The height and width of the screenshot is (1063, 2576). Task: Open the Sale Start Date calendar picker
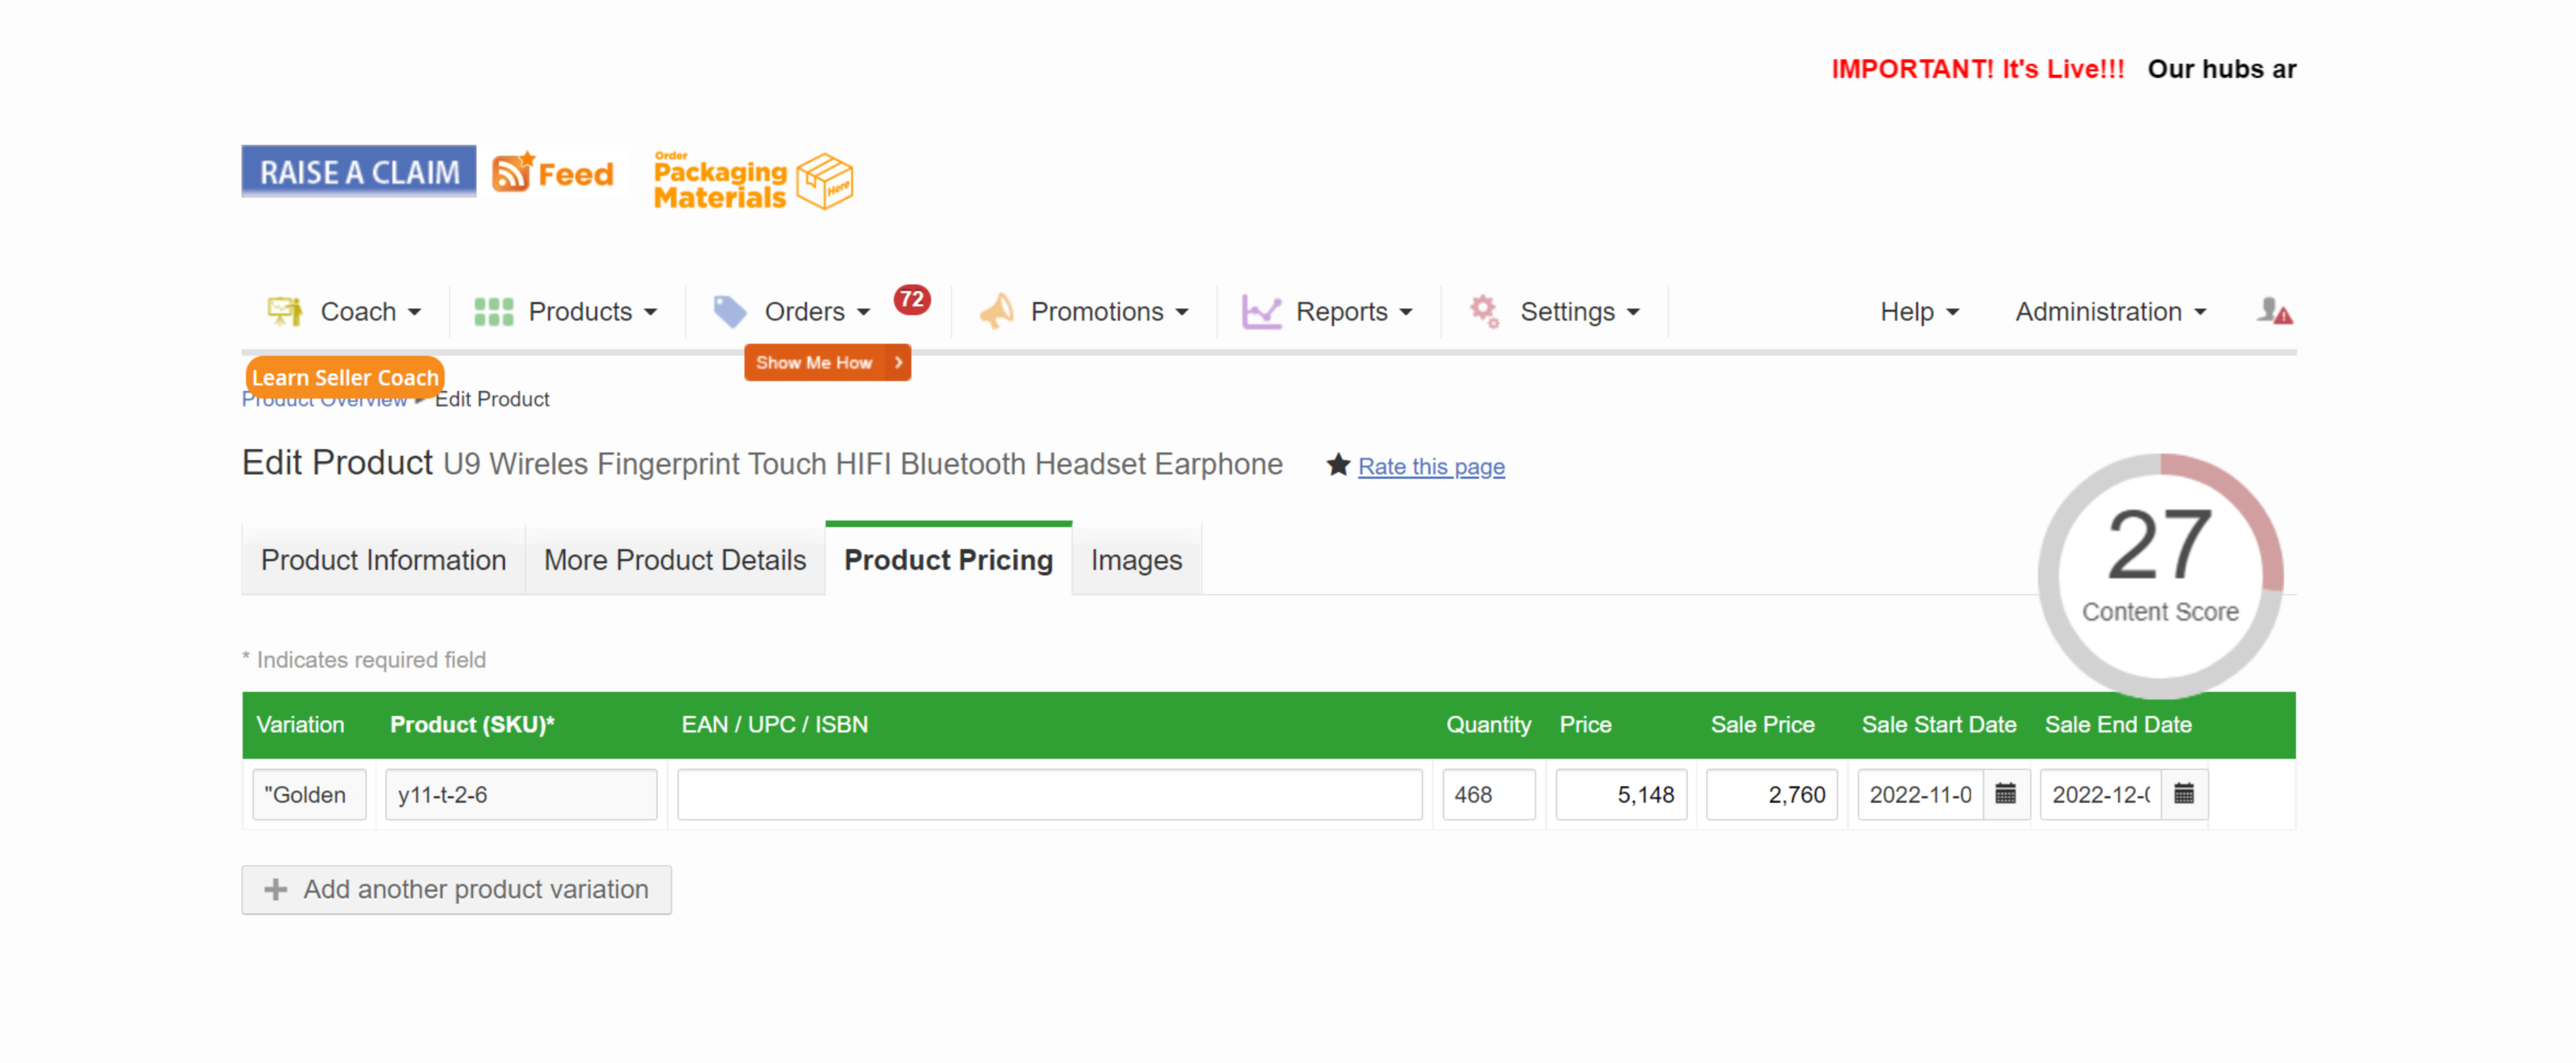pos(2005,794)
